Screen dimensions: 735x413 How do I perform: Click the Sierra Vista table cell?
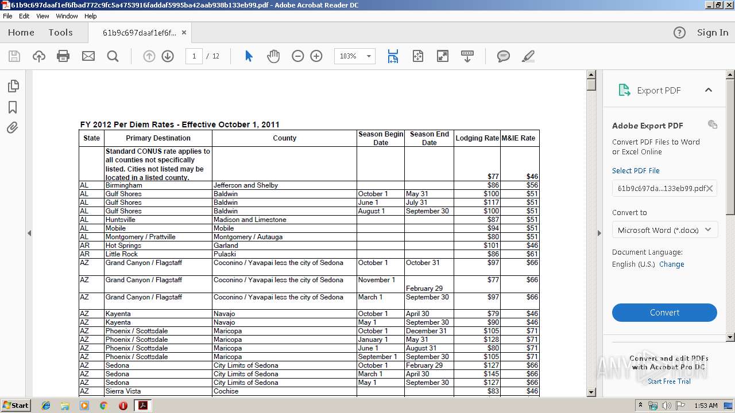coord(158,391)
